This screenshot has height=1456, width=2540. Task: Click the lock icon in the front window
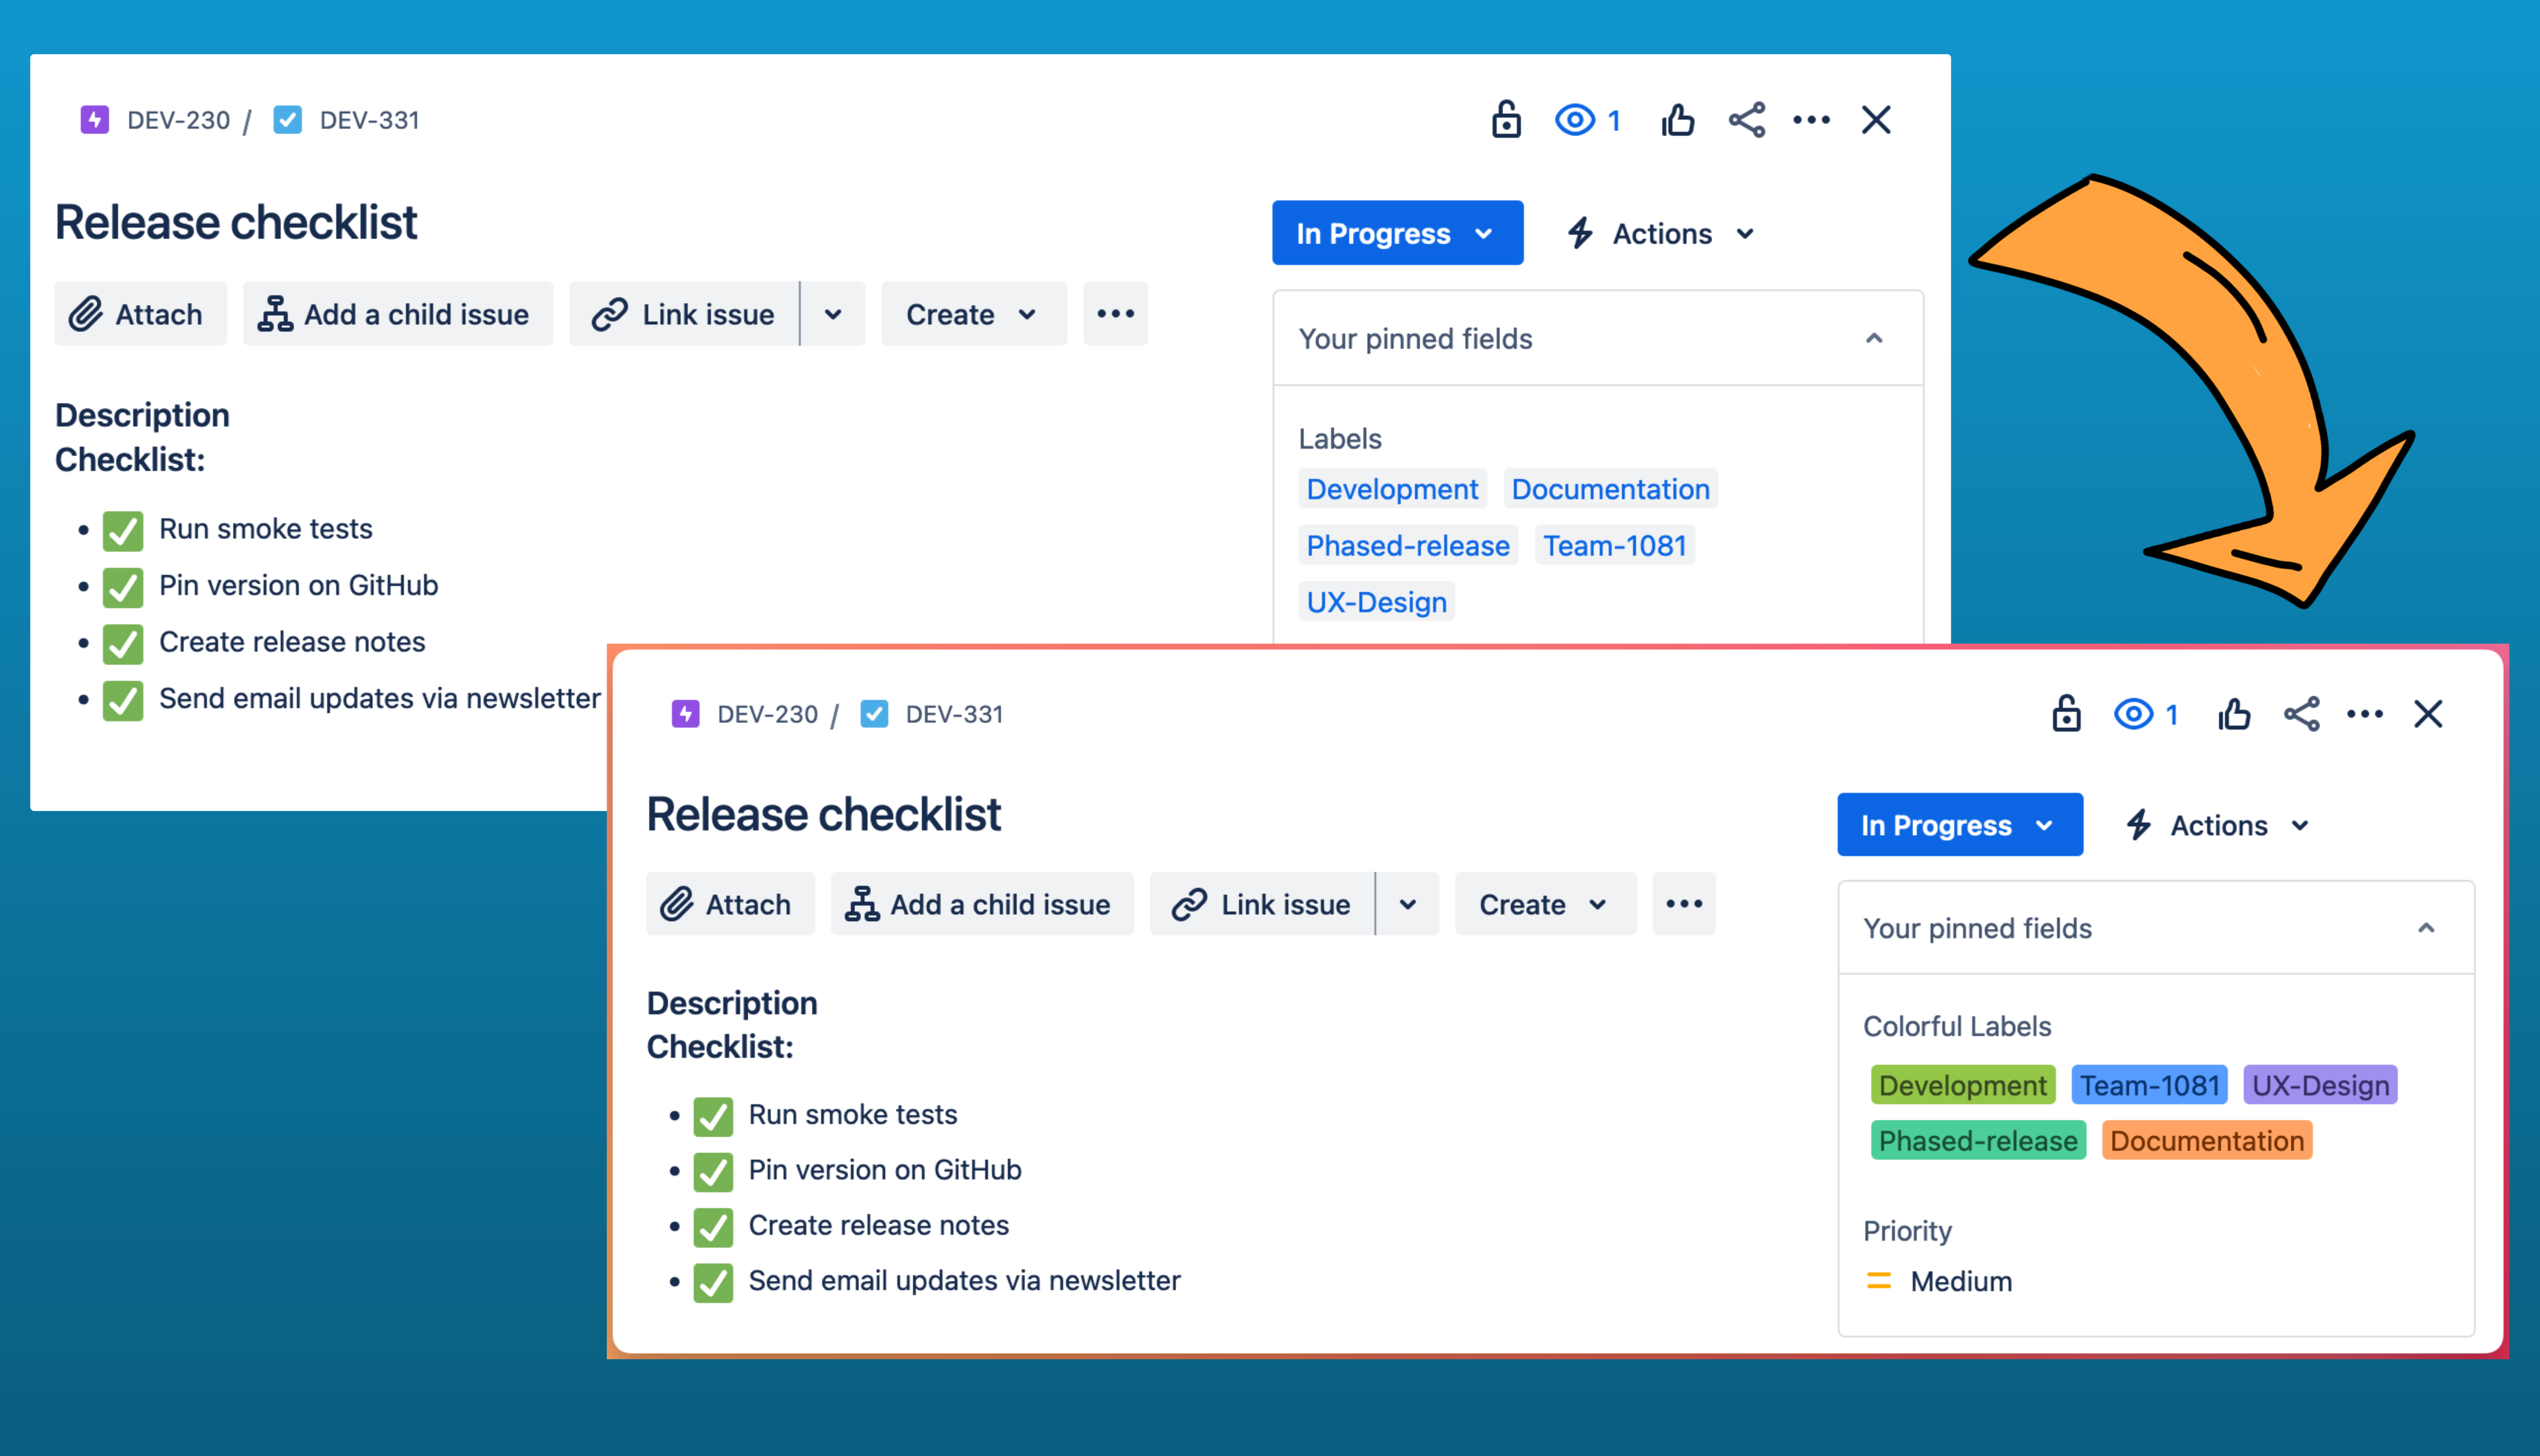pyautogui.click(x=2066, y=714)
